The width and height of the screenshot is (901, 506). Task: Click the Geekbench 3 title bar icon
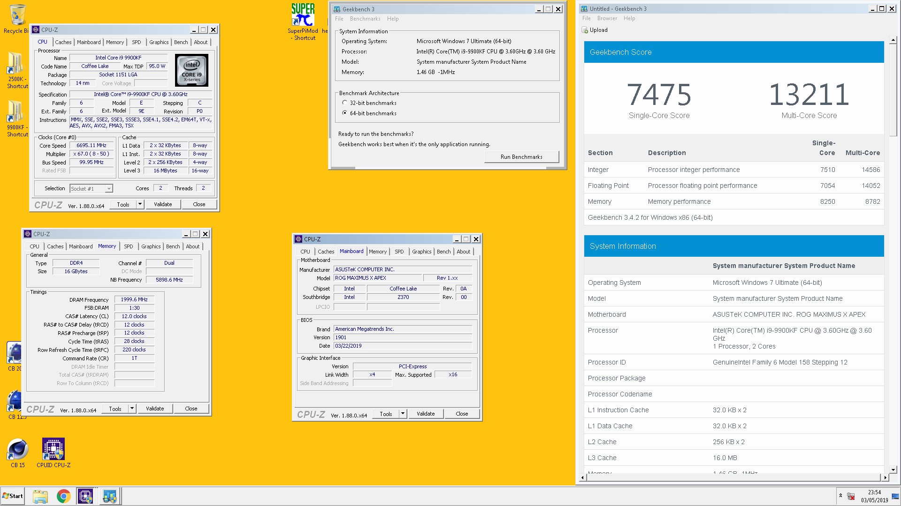pos(337,9)
